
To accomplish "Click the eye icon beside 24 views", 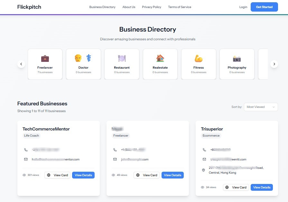I will (x=202, y=187).
